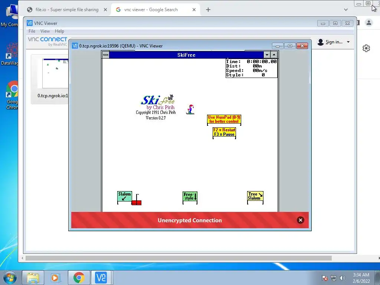The image size is (380, 285).
Task: Click the network tray icon
Action: (x=334, y=278)
